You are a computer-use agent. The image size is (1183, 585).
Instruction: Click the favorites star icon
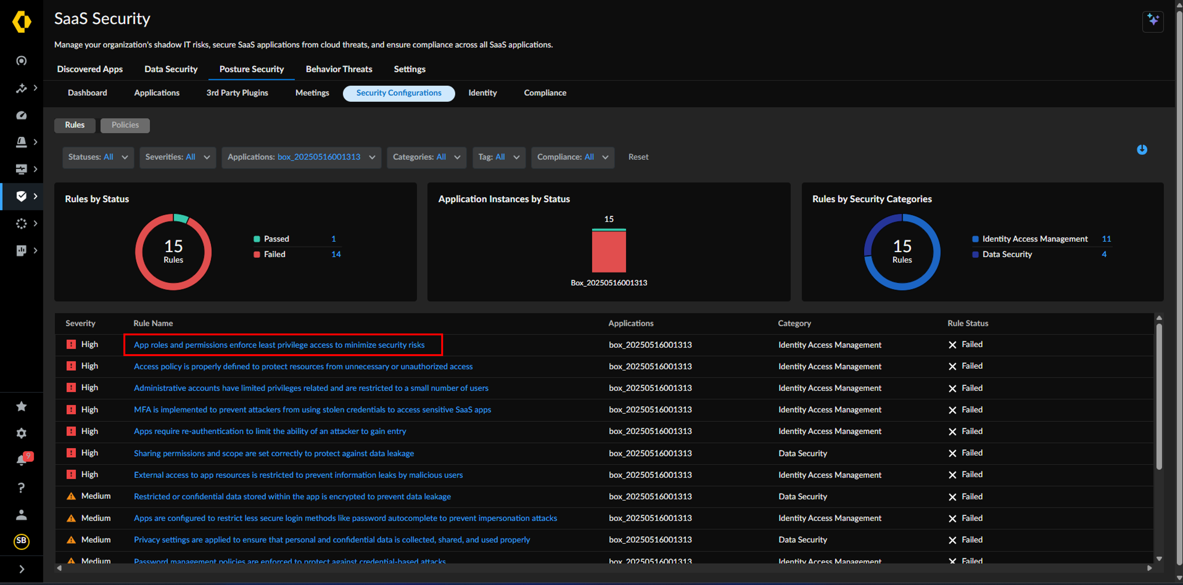pos(21,405)
